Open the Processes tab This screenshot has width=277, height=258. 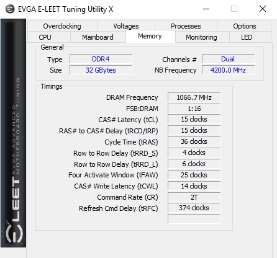[x=186, y=26]
